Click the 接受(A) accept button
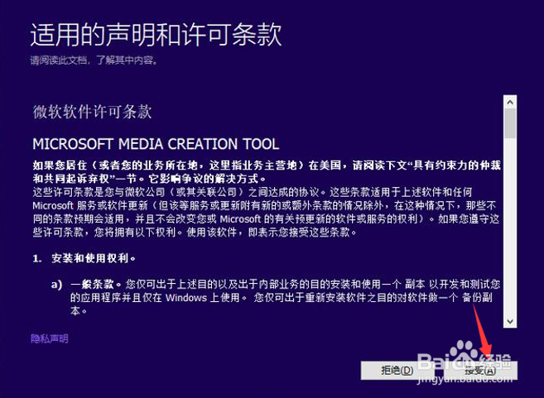 point(480,371)
